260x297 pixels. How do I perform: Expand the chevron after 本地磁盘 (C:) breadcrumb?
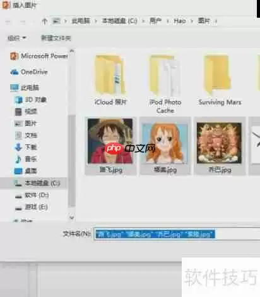(x=143, y=22)
